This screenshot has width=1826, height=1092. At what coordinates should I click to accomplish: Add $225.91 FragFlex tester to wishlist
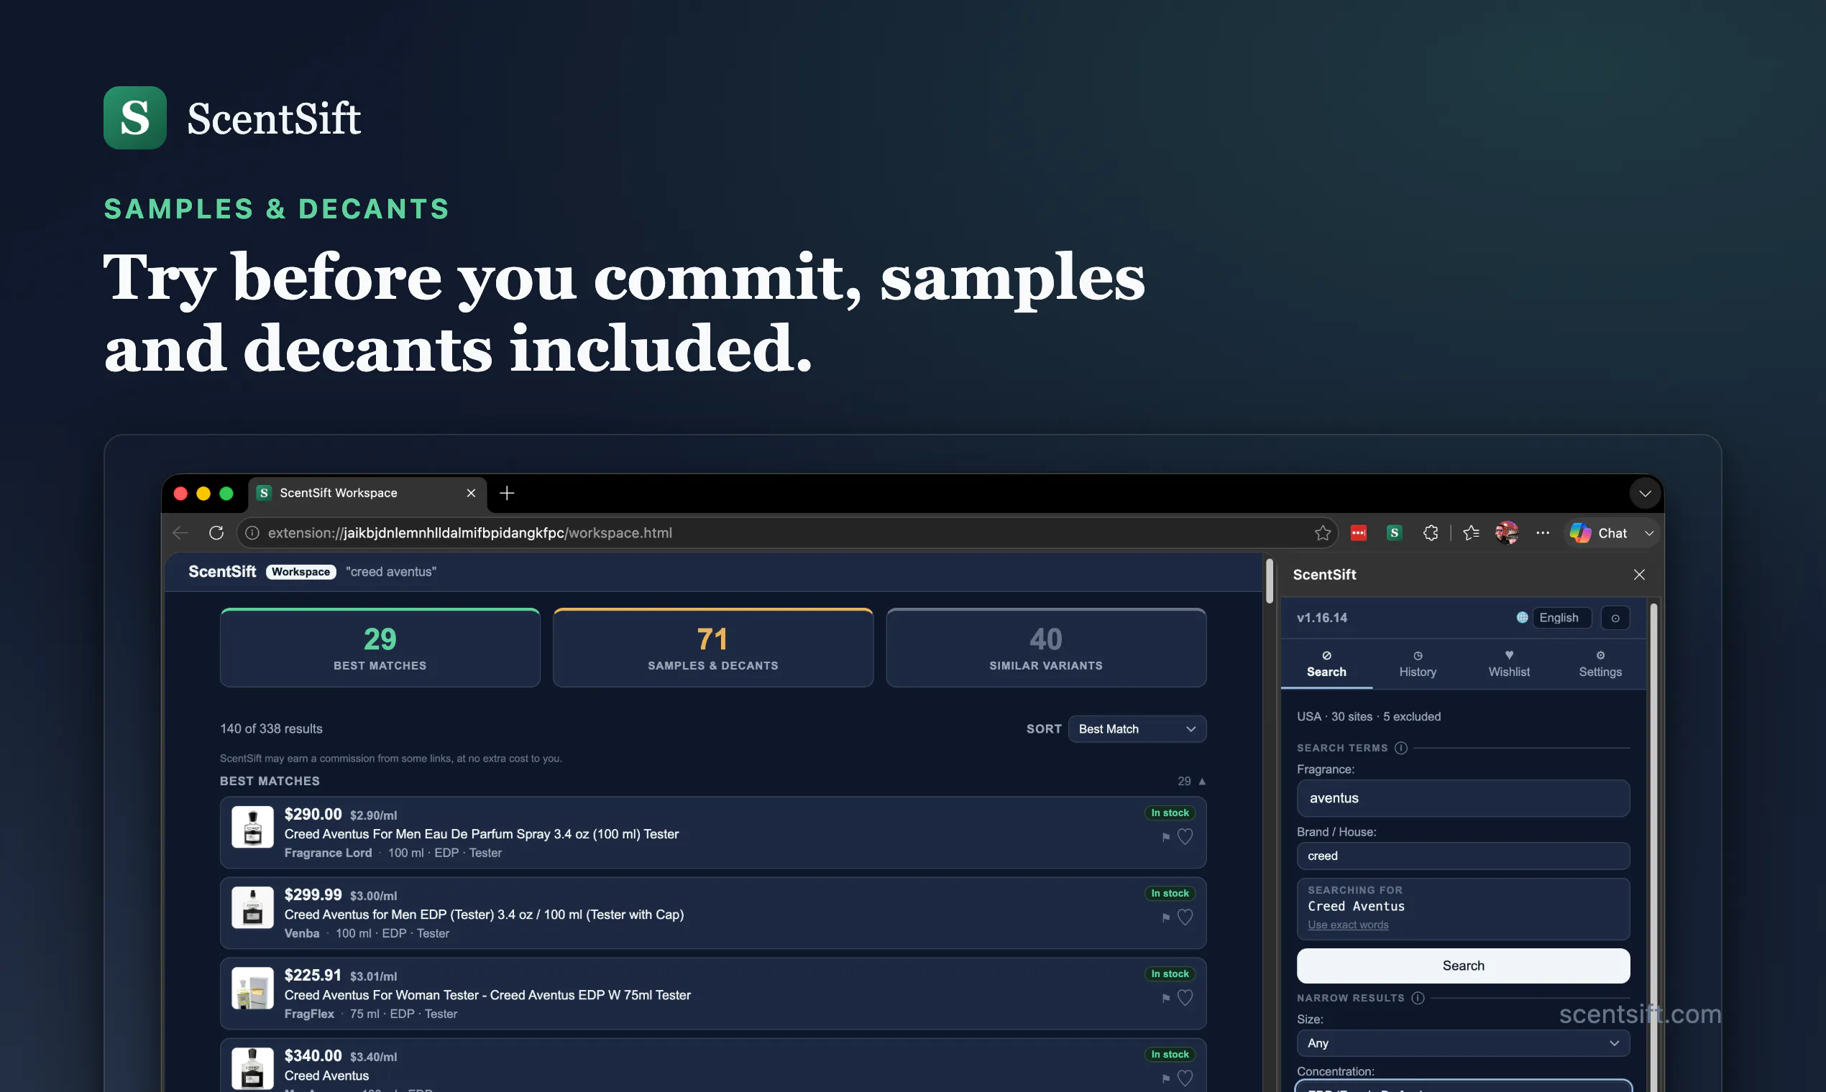1185,998
